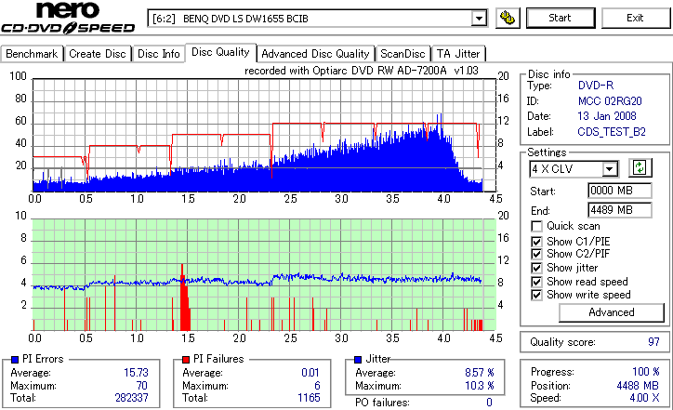
Task: Click PI Errors total 282337
Action: click(x=131, y=398)
